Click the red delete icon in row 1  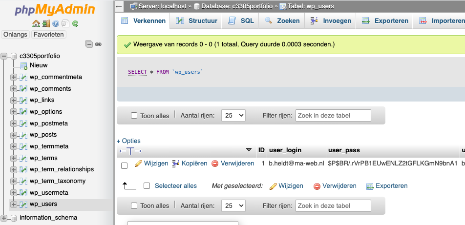[215, 164]
